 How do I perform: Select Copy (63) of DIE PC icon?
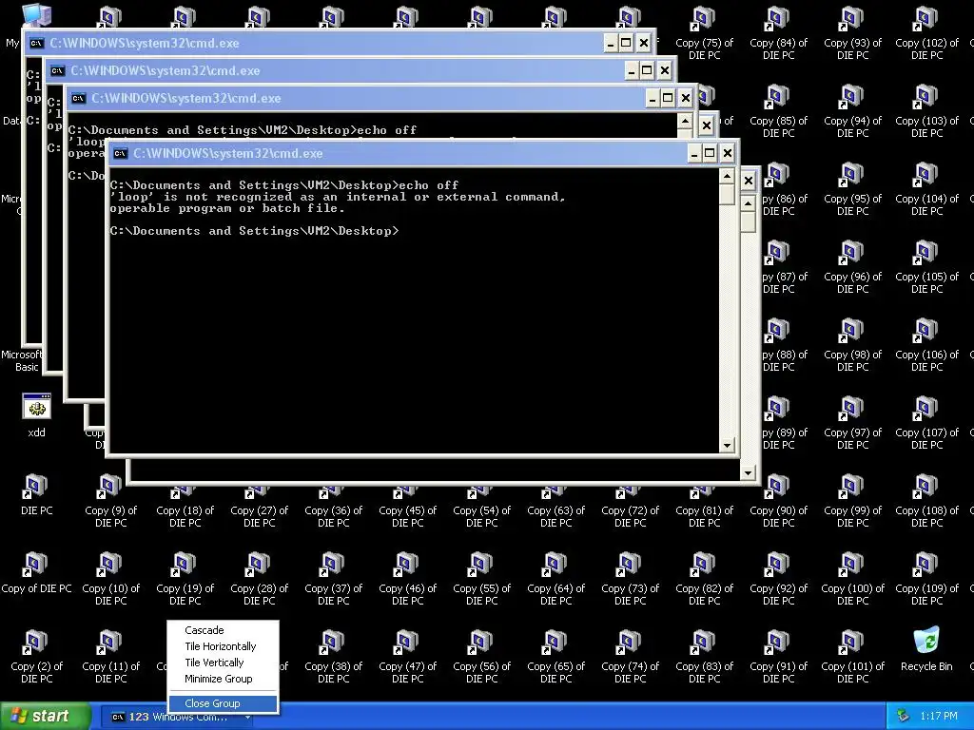[x=555, y=508]
